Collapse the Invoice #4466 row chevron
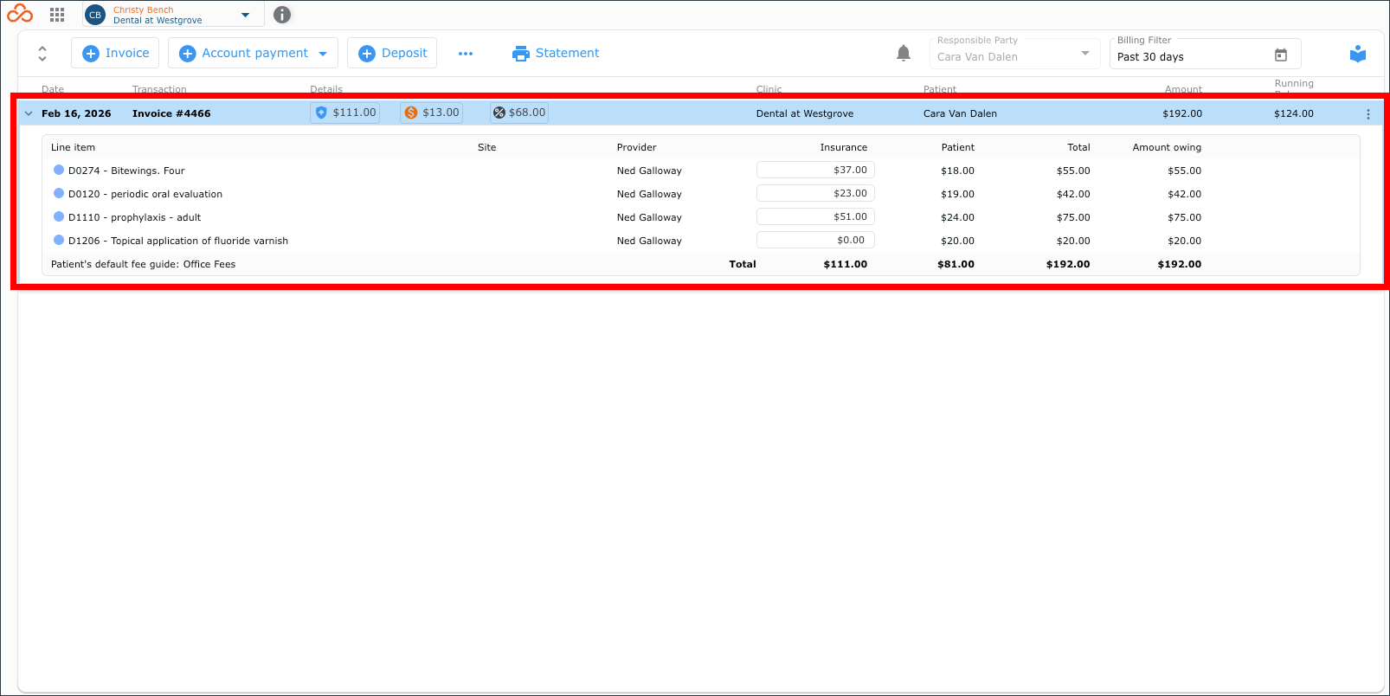Screen dimensions: 1390x696 pos(29,113)
